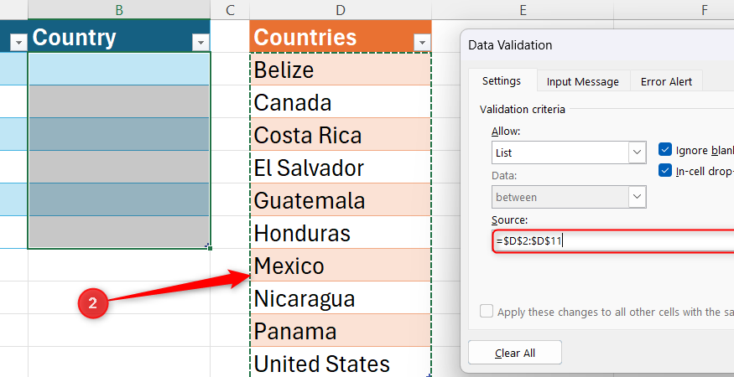
Task: Click the Country header cell
Action: (x=119, y=36)
